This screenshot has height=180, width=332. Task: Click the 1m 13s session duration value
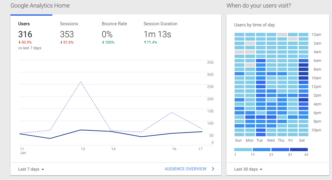coord(157,34)
